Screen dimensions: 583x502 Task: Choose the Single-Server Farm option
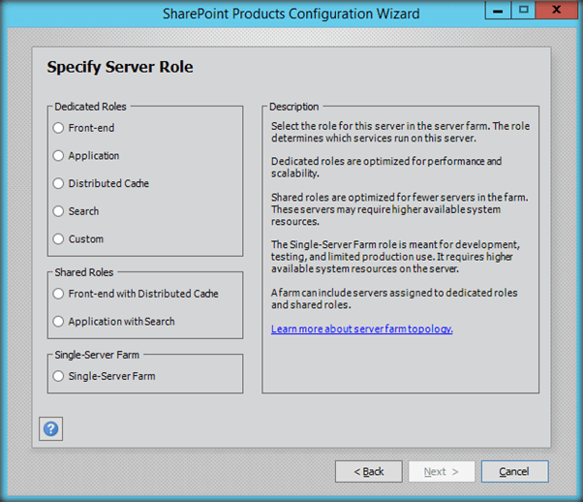coord(59,376)
